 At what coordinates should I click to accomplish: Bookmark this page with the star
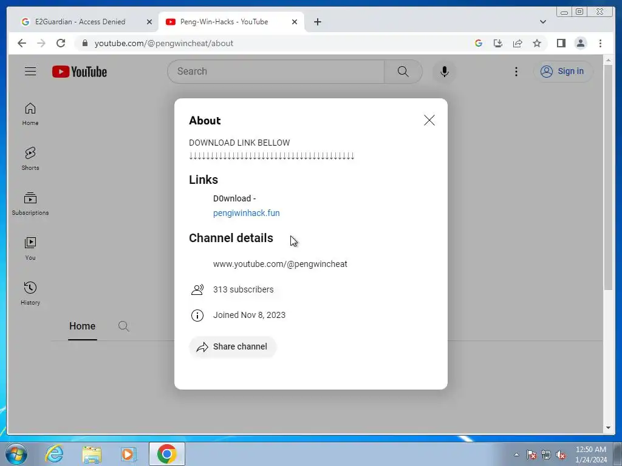(537, 43)
